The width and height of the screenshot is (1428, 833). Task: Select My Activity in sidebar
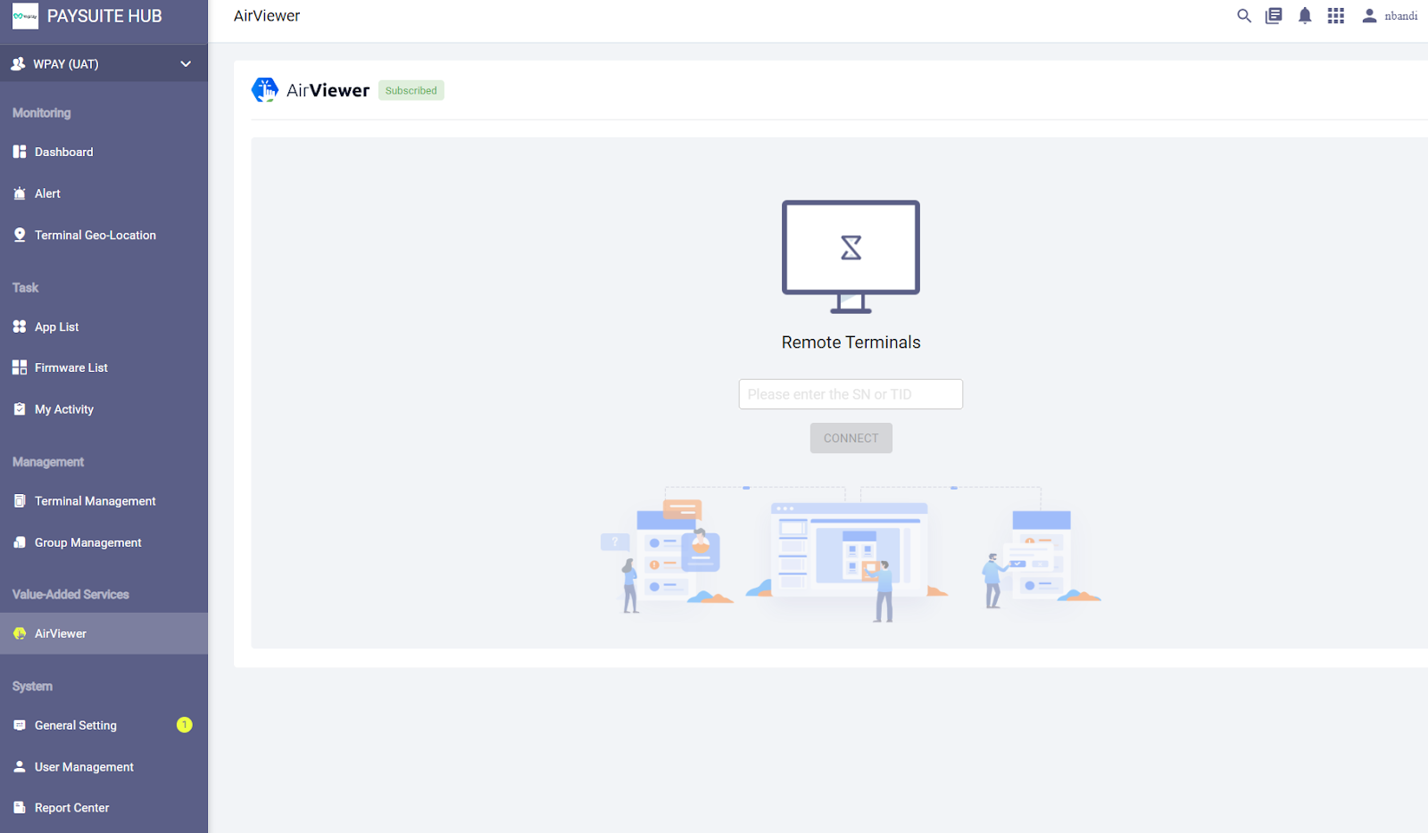coord(104,408)
